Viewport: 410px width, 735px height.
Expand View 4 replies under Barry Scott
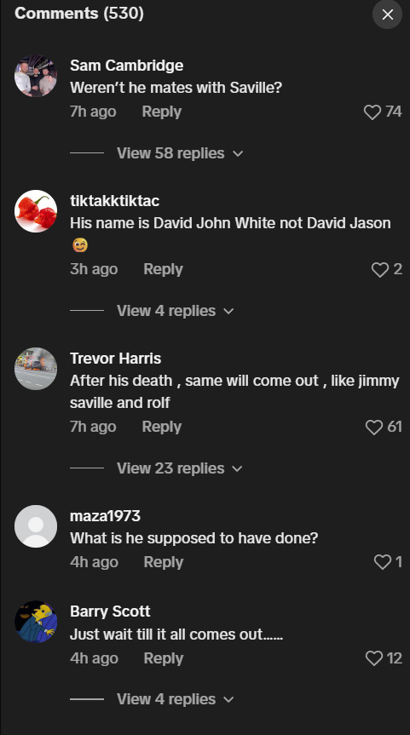click(x=176, y=699)
